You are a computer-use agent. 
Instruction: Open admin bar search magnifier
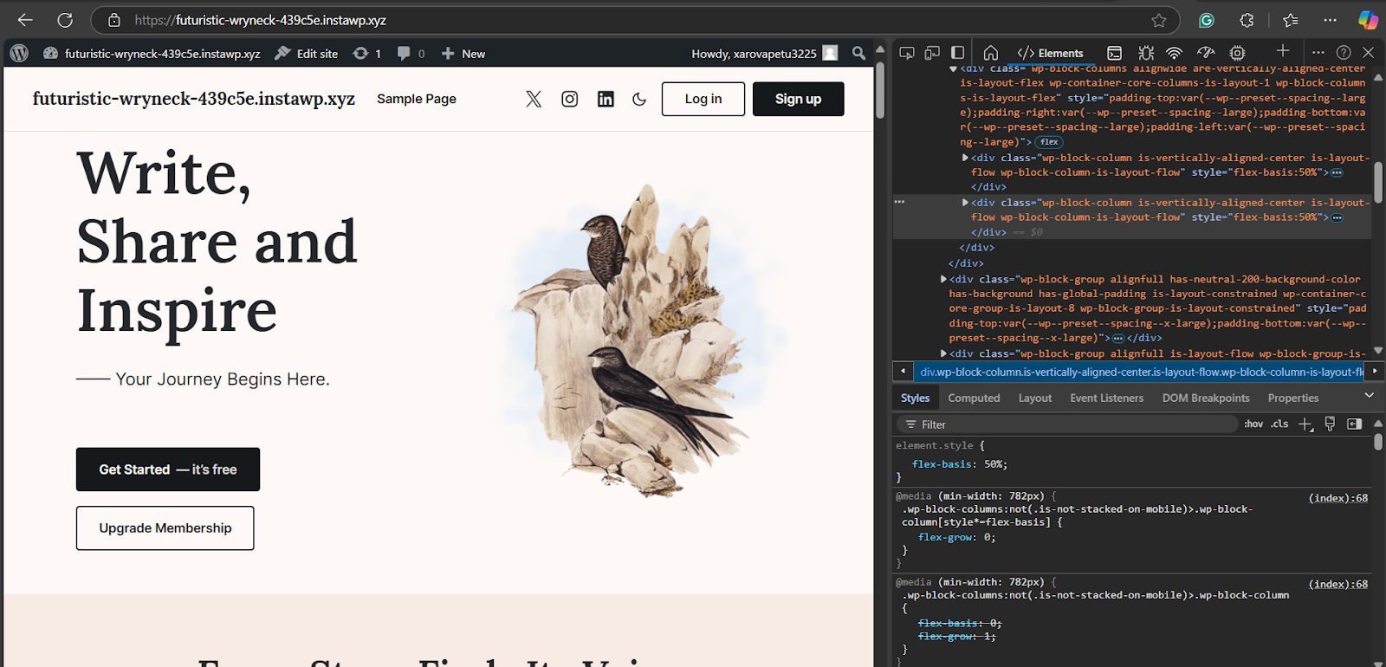click(x=858, y=53)
